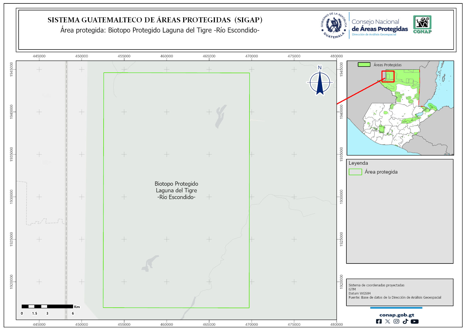The image size is (467, 330).
Task: Click the Leyenda heading
Action: (x=358, y=163)
